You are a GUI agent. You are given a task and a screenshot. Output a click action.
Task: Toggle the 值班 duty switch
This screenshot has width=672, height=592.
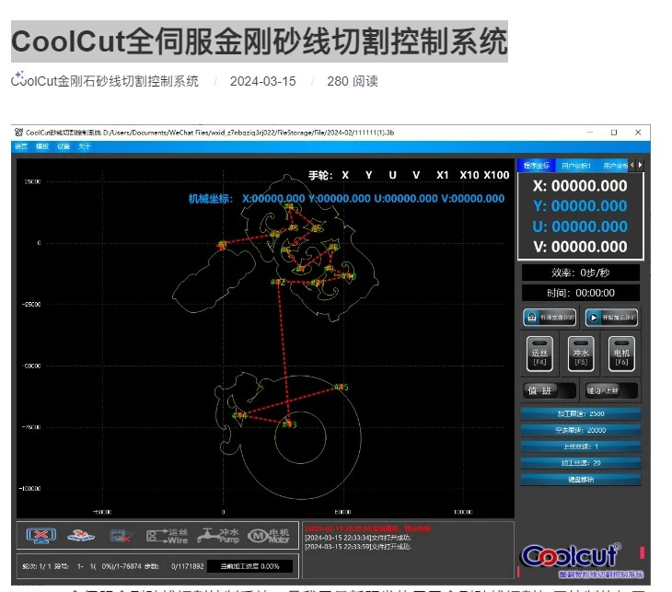(x=550, y=390)
